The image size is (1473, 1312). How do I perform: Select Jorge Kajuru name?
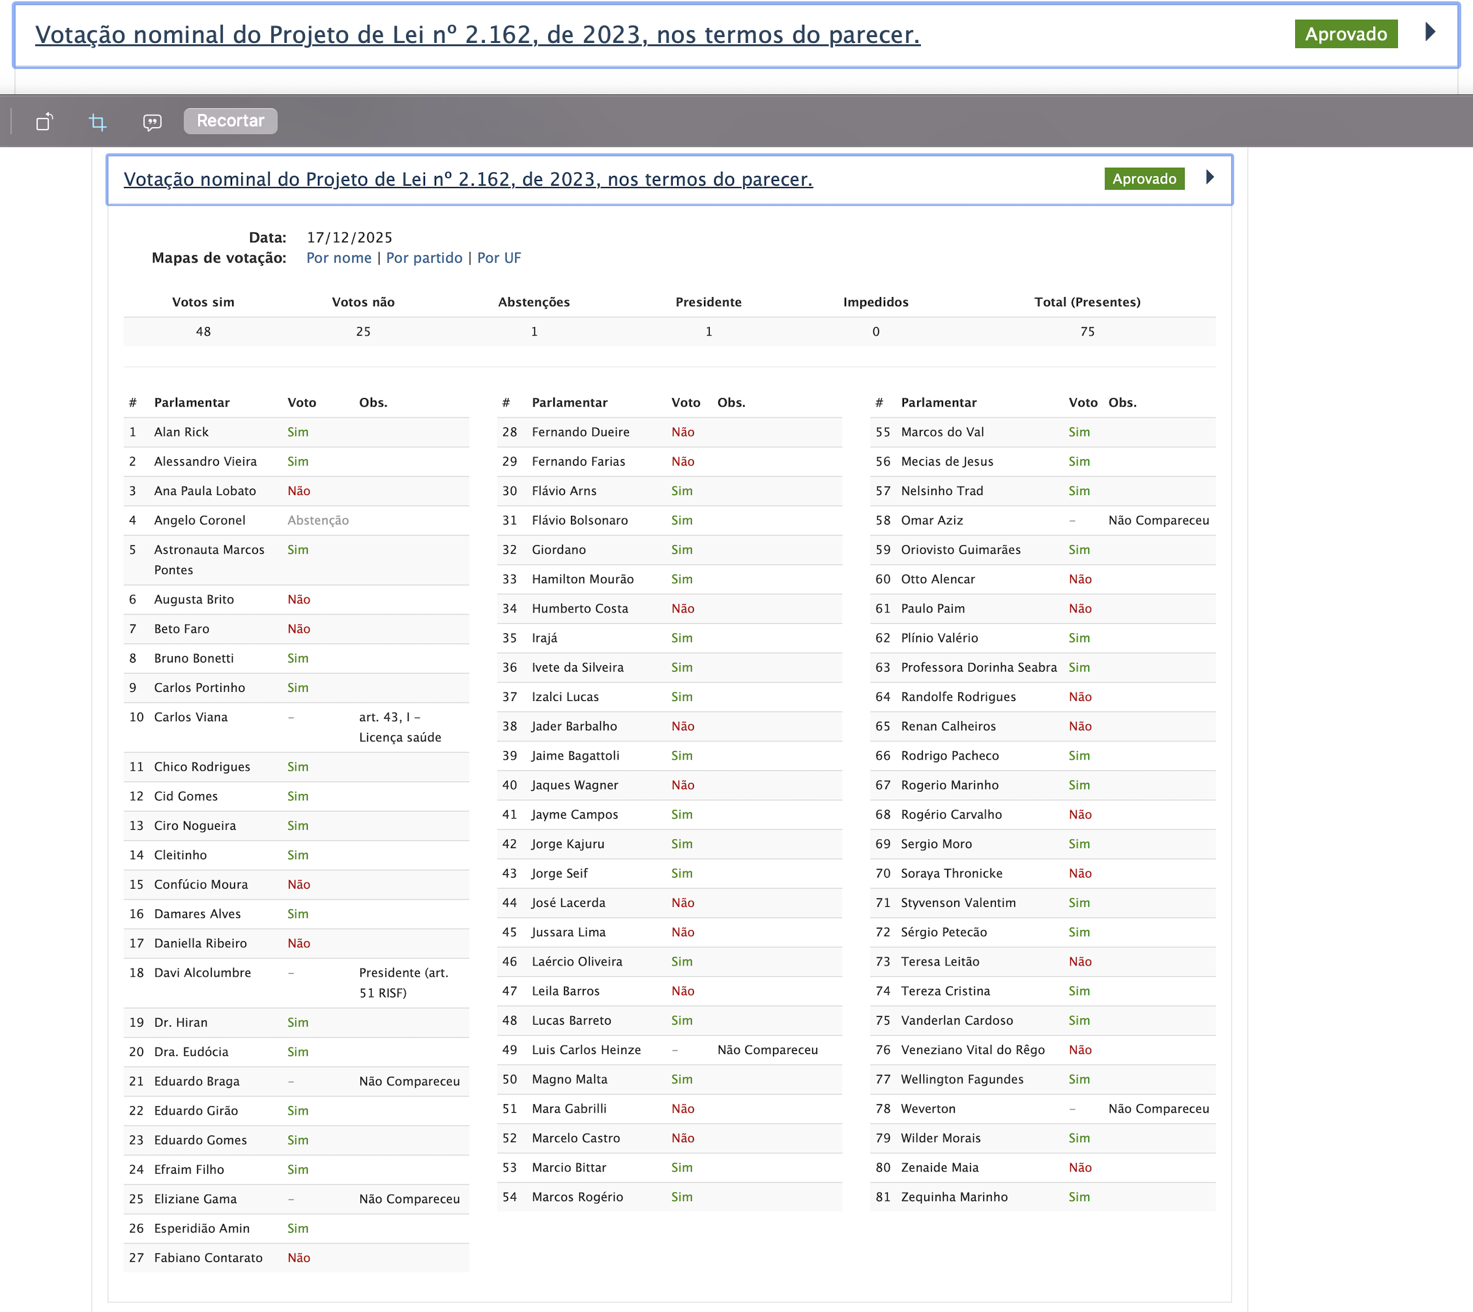point(568,844)
